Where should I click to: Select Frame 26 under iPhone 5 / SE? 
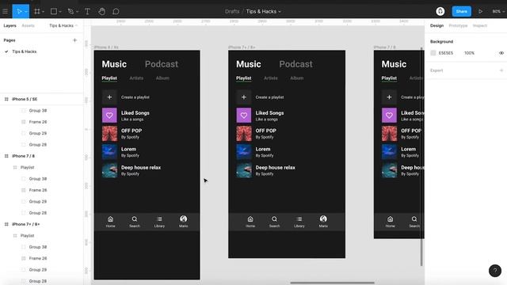(x=38, y=122)
